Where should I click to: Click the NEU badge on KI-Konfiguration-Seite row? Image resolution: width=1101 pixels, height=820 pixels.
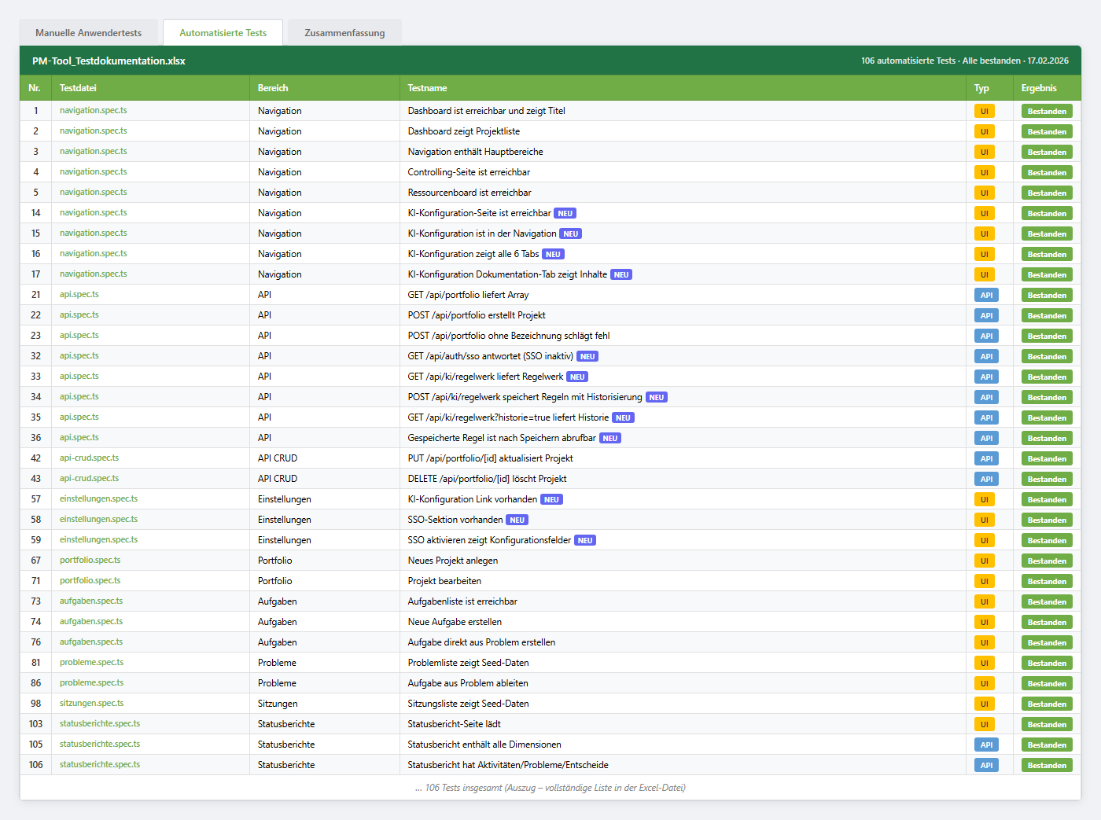565,213
